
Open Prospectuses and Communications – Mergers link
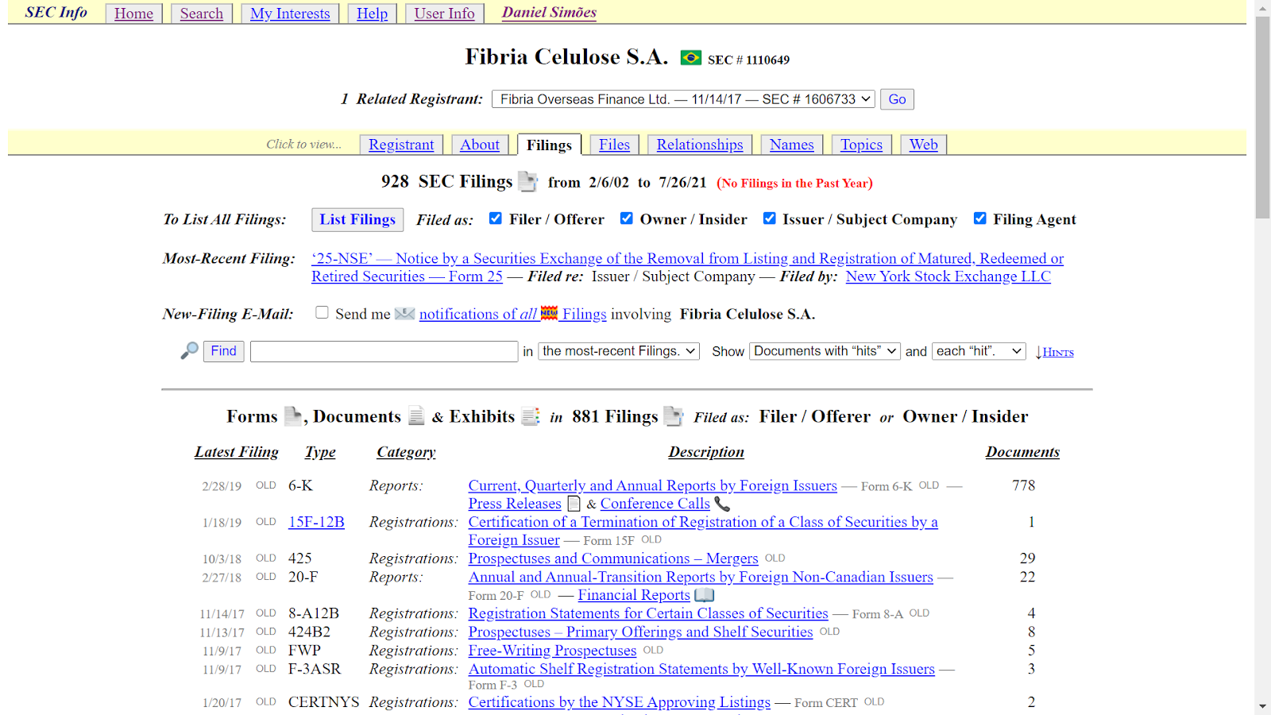point(613,558)
